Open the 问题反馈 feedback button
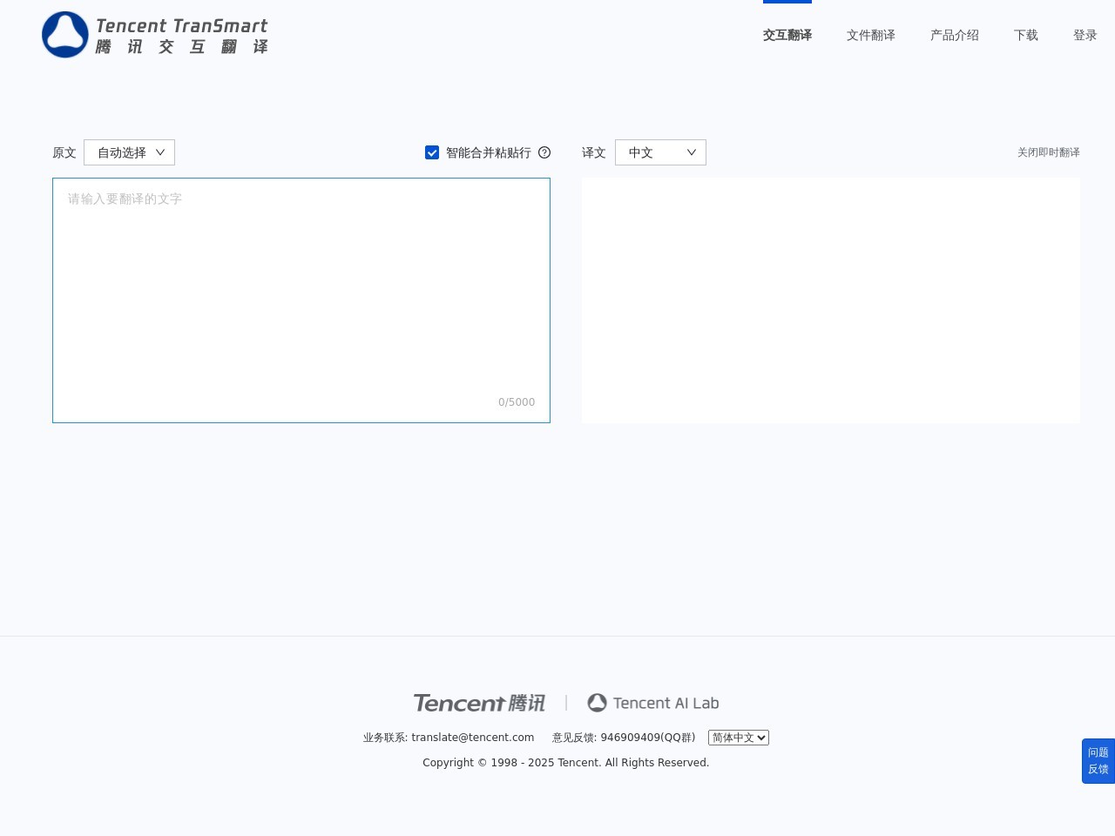 click(1098, 761)
